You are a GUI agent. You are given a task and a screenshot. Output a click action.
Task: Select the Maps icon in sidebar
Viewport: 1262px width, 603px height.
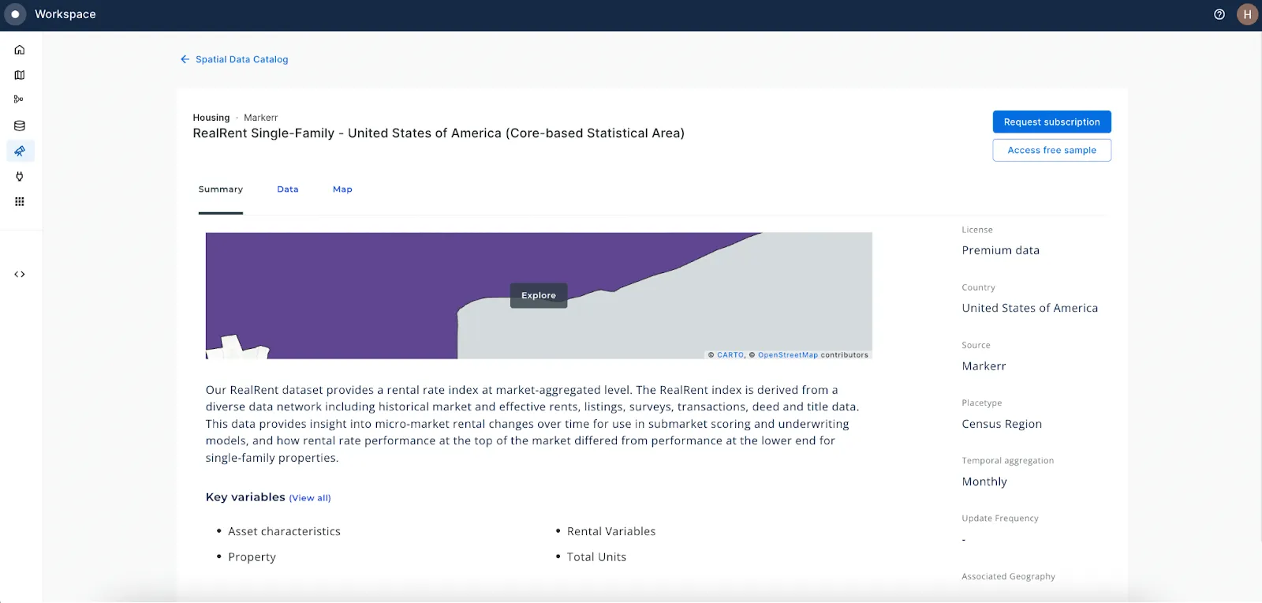[x=19, y=75]
